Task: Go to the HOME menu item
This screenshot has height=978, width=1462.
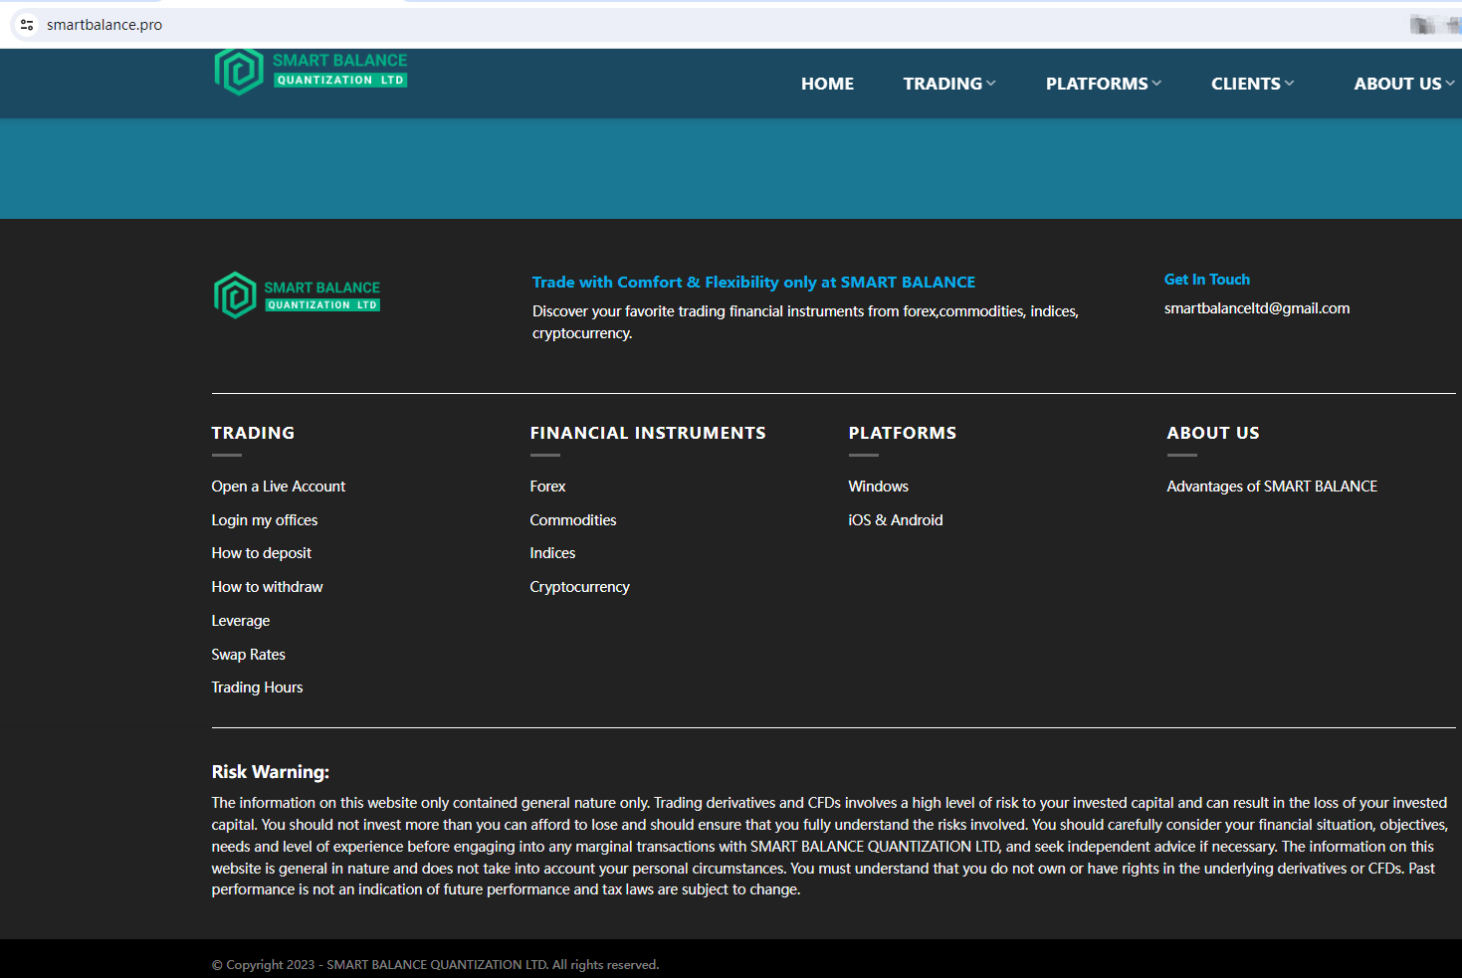Action: pos(827,84)
